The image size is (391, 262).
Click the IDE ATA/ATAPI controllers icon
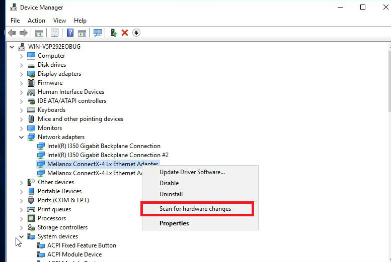[31, 101]
